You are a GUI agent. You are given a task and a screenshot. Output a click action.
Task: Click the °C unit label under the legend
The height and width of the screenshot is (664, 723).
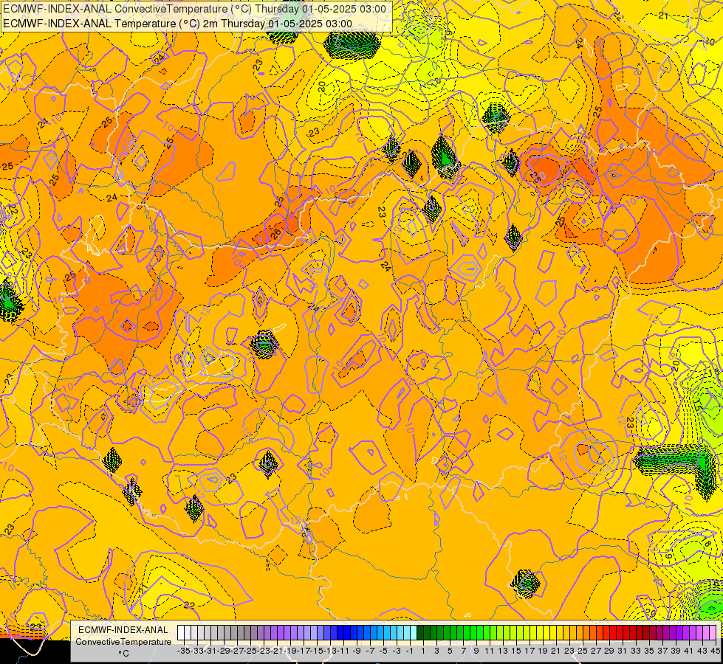pos(123,654)
